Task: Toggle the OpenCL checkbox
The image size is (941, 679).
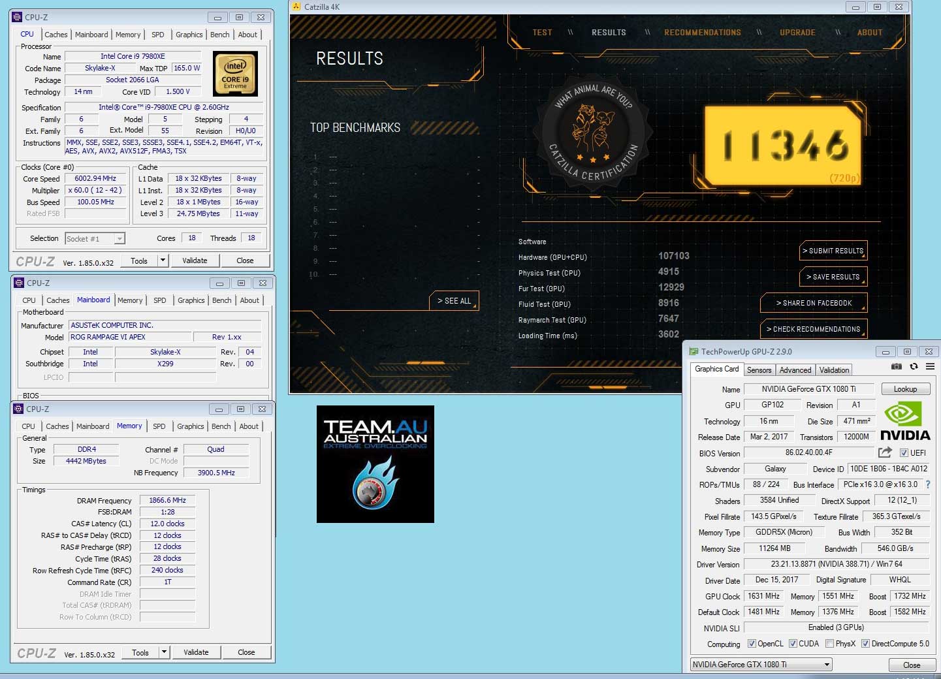Action: (x=752, y=644)
